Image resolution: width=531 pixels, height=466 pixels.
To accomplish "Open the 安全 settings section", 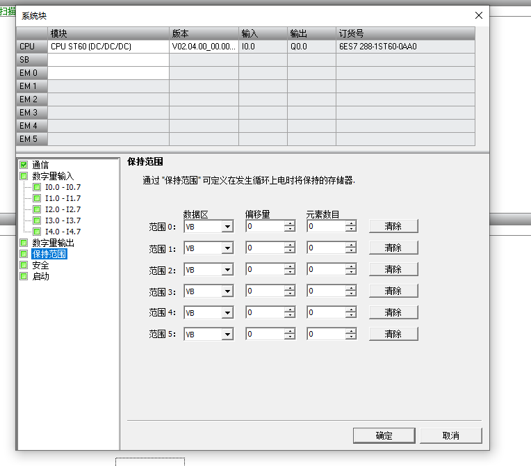I will [x=40, y=265].
